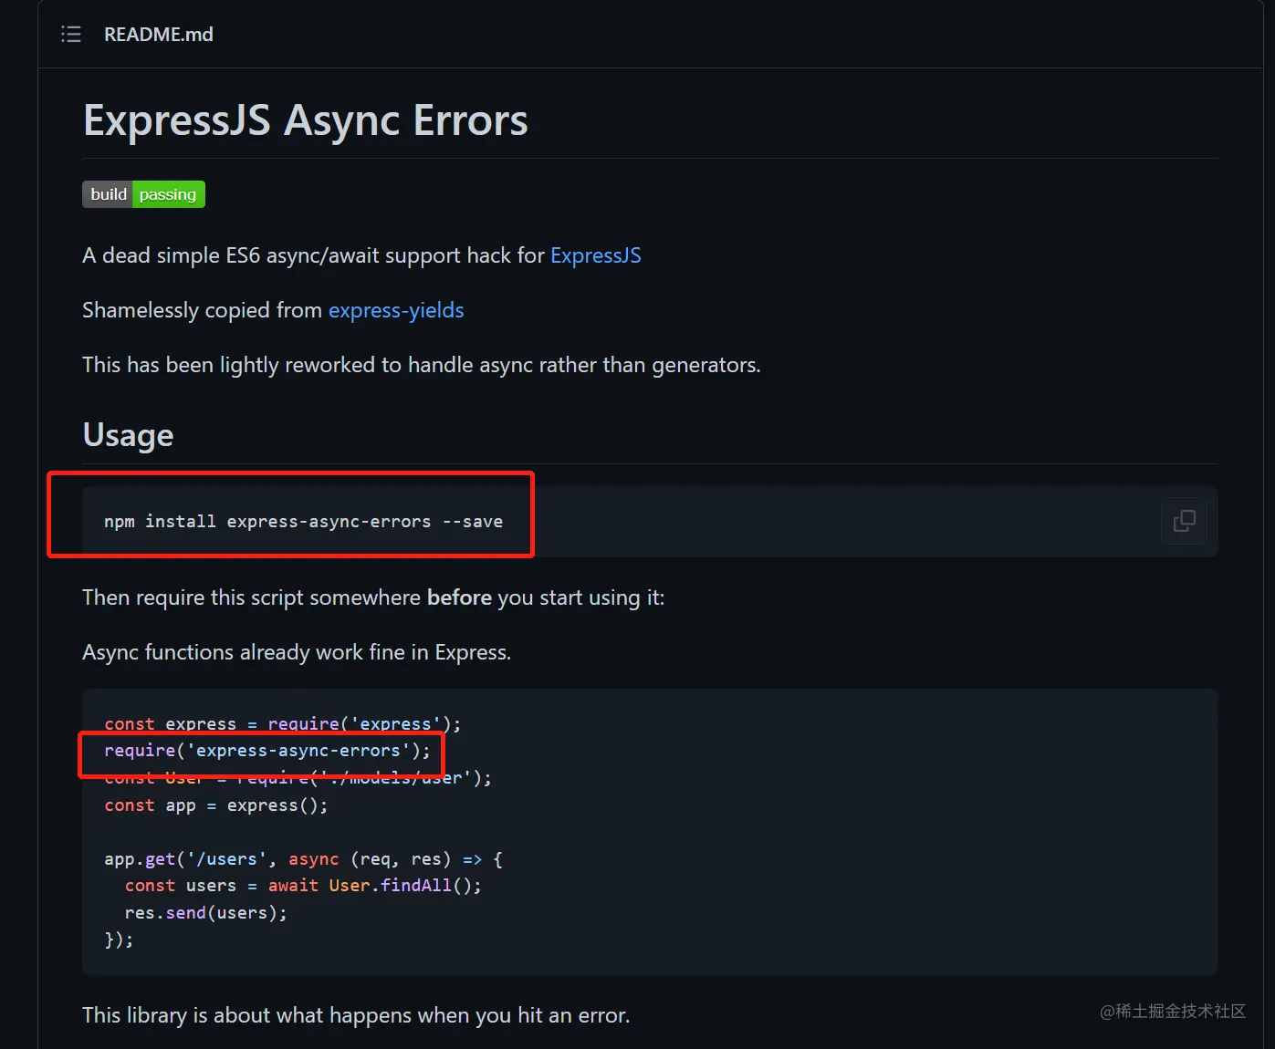Click 'This library is about what happens' text

point(356,1015)
